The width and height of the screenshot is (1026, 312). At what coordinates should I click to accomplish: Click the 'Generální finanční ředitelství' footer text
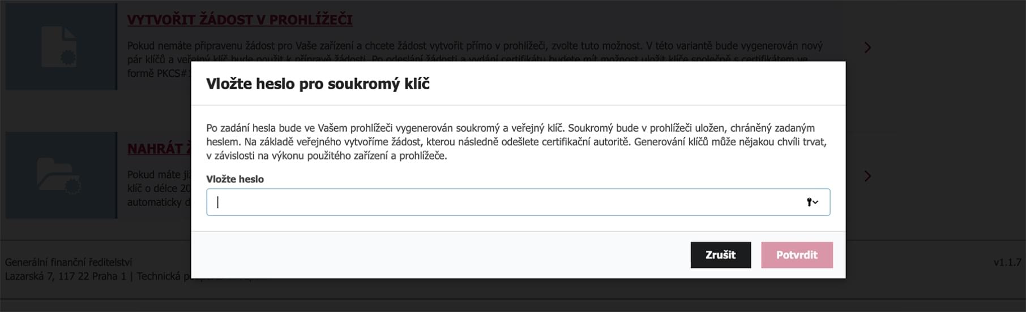[x=69, y=262]
